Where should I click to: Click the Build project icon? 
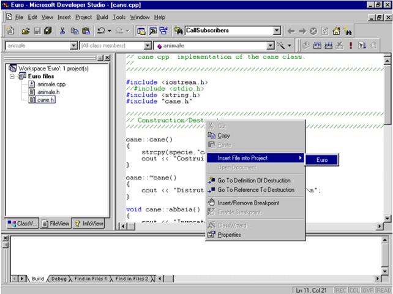tap(317, 45)
